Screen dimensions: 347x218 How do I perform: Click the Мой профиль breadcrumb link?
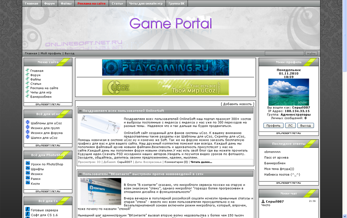tap(51, 53)
